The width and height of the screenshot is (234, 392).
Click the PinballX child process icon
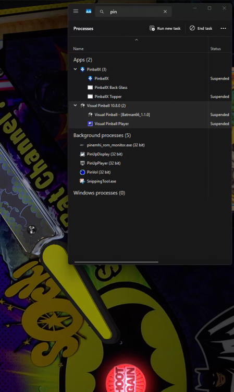point(90,78)
